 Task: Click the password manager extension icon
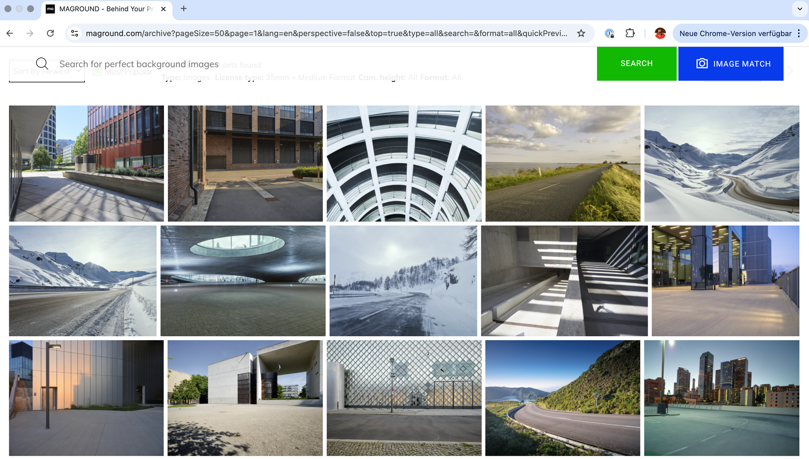point(610,33)
